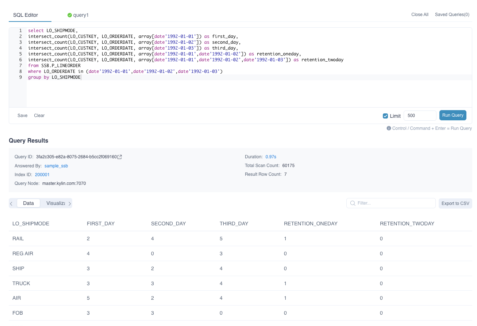Close all query tabs
The height and width of the screenshot is (326, 477).
click(x=420, y=15)
